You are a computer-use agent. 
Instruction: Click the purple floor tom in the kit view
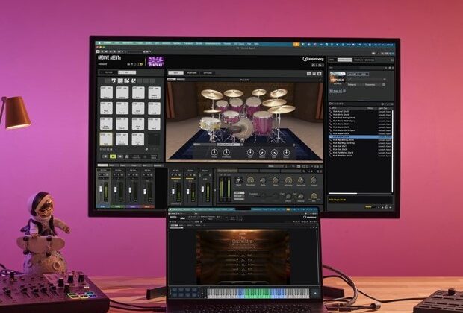(x=263, y=123)
